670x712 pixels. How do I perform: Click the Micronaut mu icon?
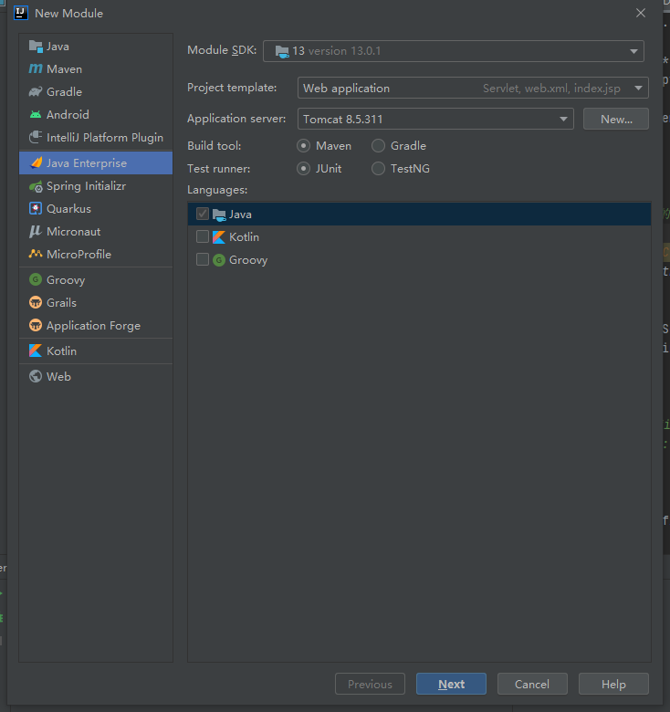click(36, 232)
